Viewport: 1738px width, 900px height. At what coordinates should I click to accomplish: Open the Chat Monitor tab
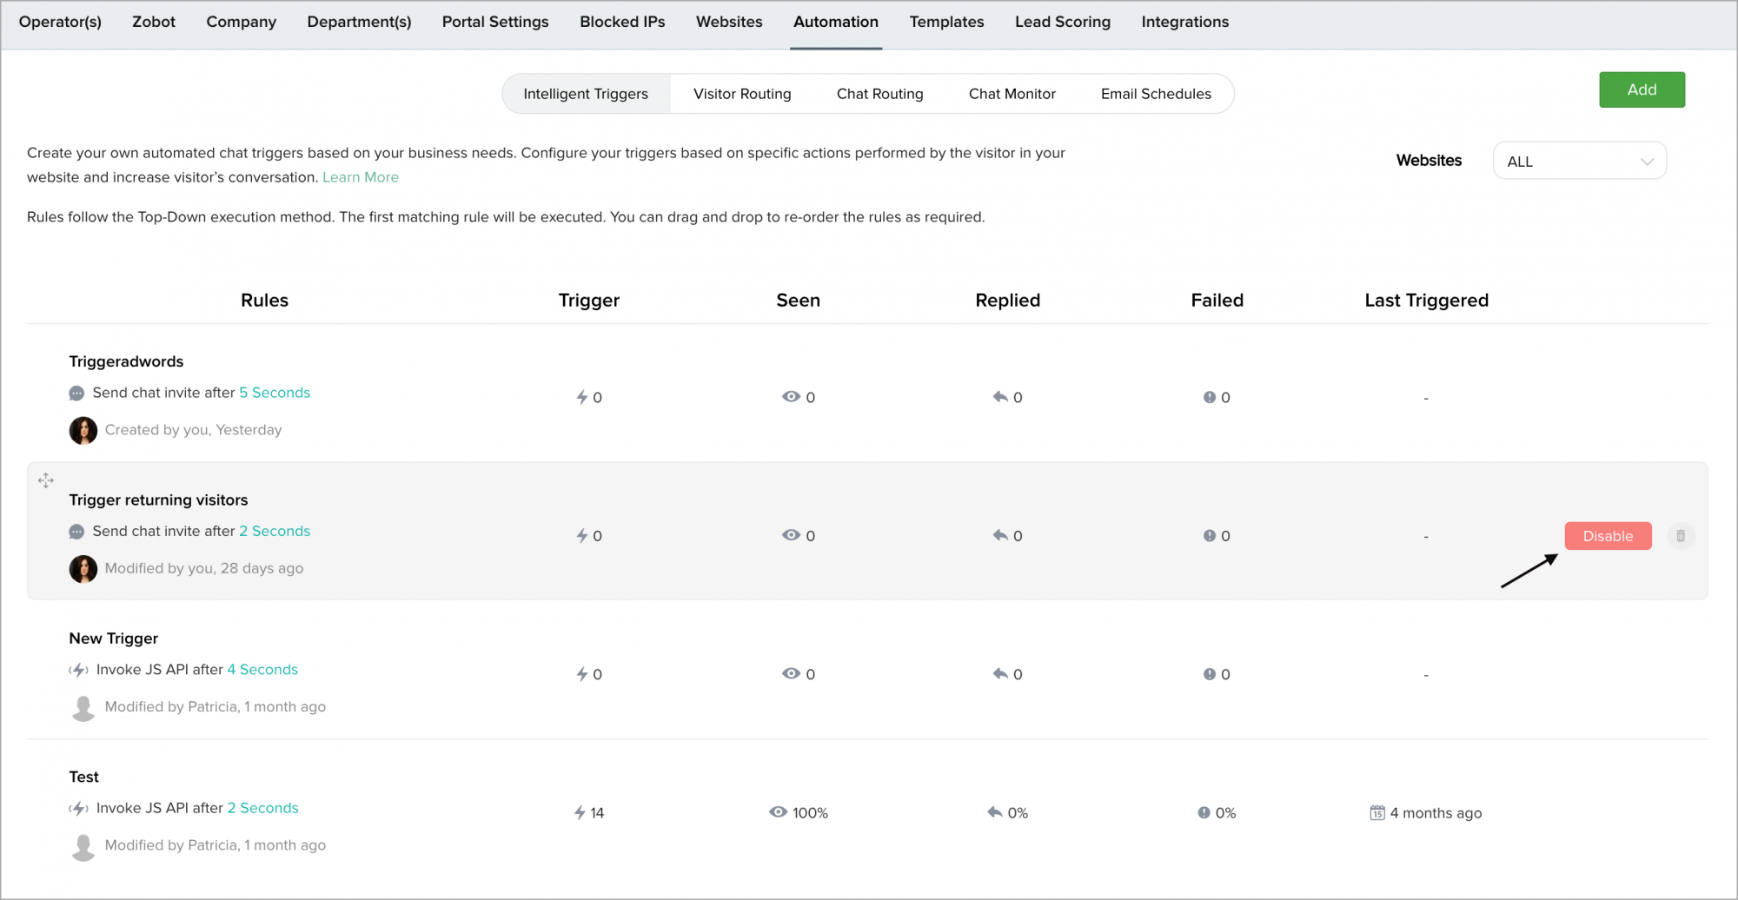click(1012, 94)
